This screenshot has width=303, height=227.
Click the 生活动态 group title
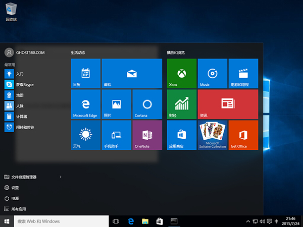pos(78,52)
